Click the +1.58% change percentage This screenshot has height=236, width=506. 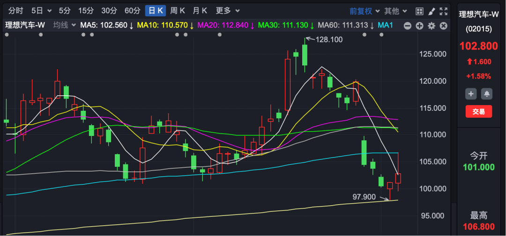478,76
